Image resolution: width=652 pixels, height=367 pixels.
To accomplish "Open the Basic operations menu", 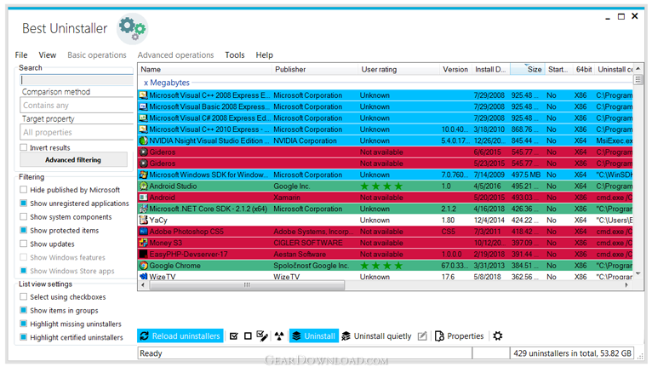I will (x=97, y=55).
